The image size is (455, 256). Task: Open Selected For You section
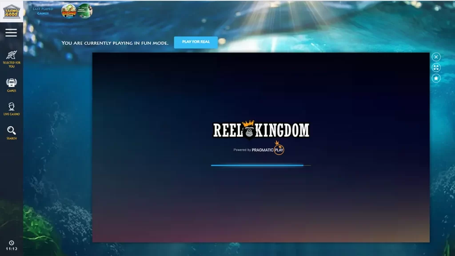tap(11, 59)
